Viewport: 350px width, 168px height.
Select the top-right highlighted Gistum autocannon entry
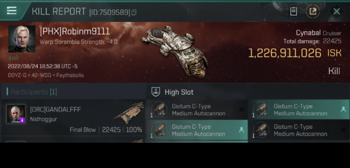click(299, 109)
